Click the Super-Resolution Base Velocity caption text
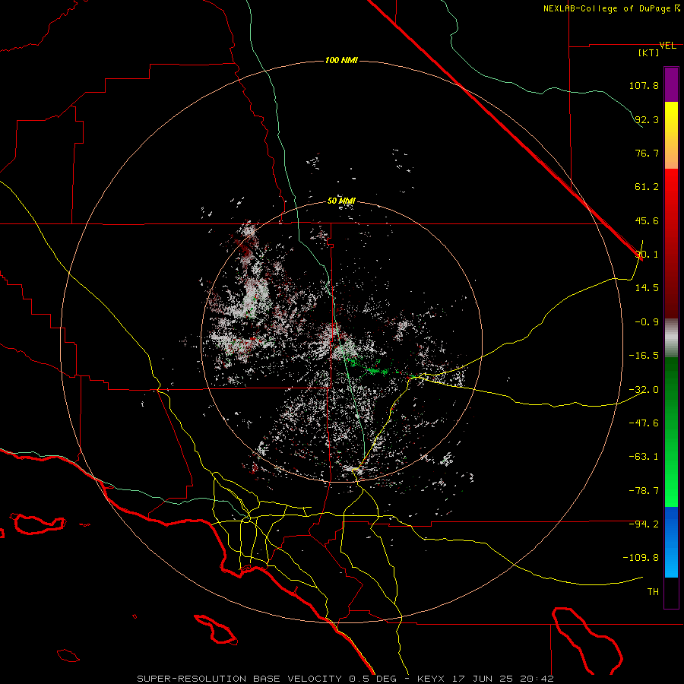The image size is (684, 684). (346, 679)
